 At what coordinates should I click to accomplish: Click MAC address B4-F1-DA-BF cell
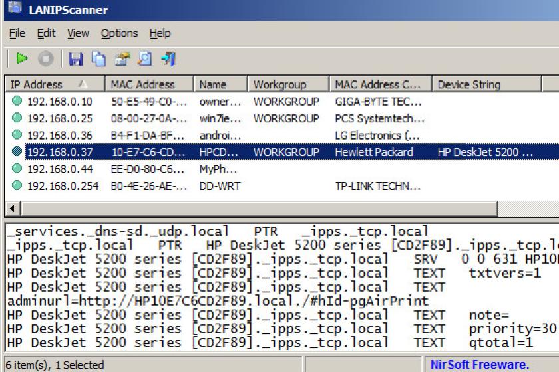click(x=148, y=136)
